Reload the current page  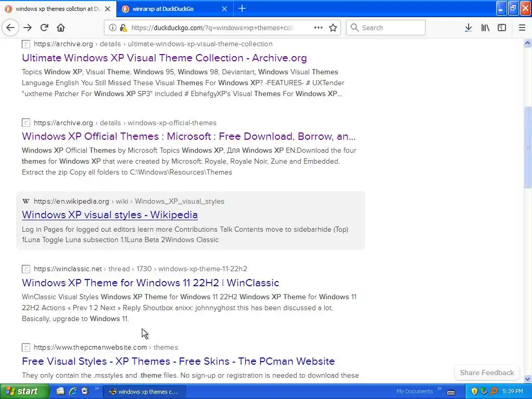(44, 28)
